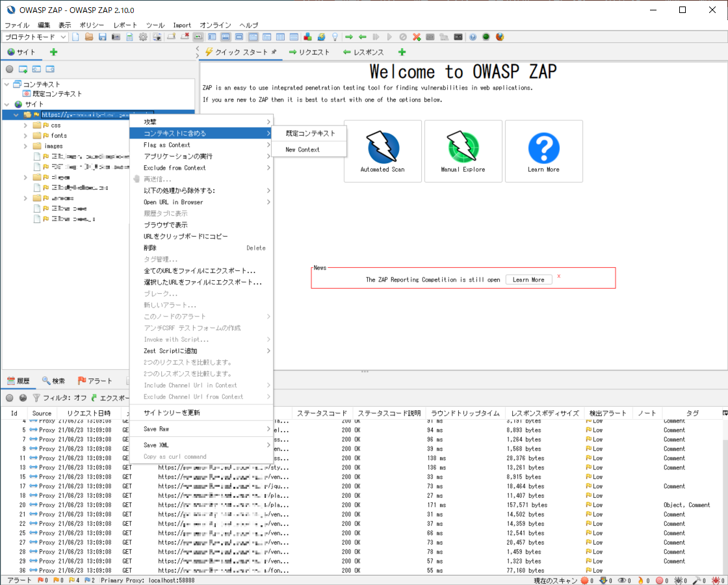Choose 既定コンテキスト in the submenu

(309, 133)
